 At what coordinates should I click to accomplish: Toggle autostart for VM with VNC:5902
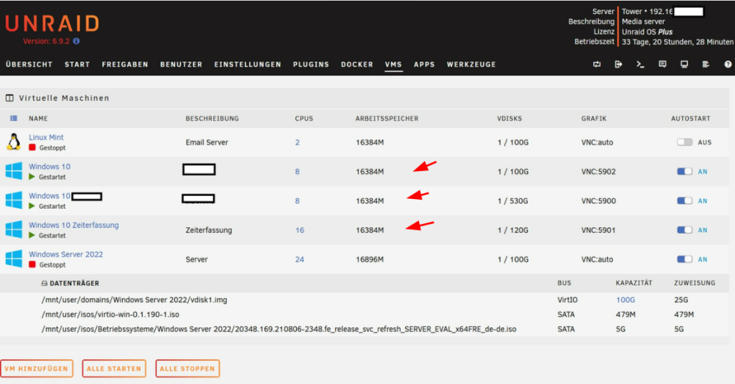(x=684, y=171)
